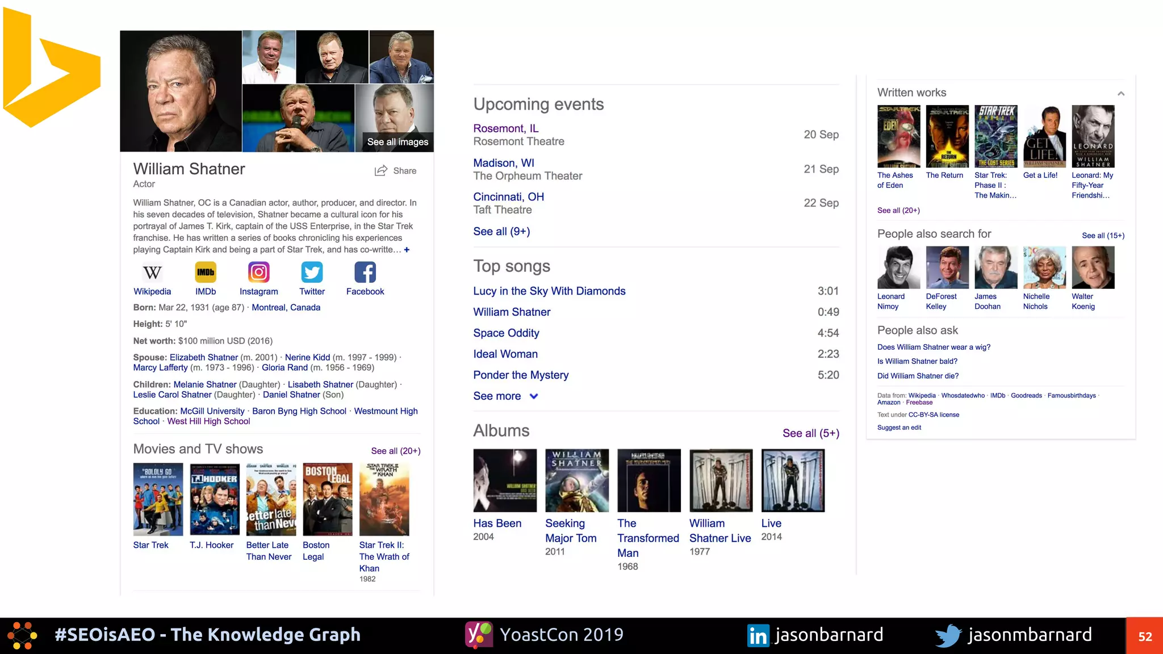Open Nichelle Nichols photo
This screenshot has width=1163, height=654.
click(1045, 267)
